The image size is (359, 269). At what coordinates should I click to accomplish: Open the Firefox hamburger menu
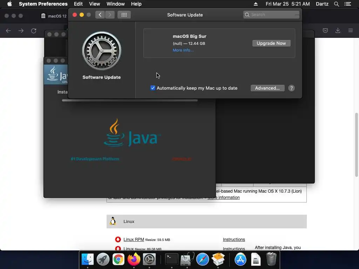[351, 30]
